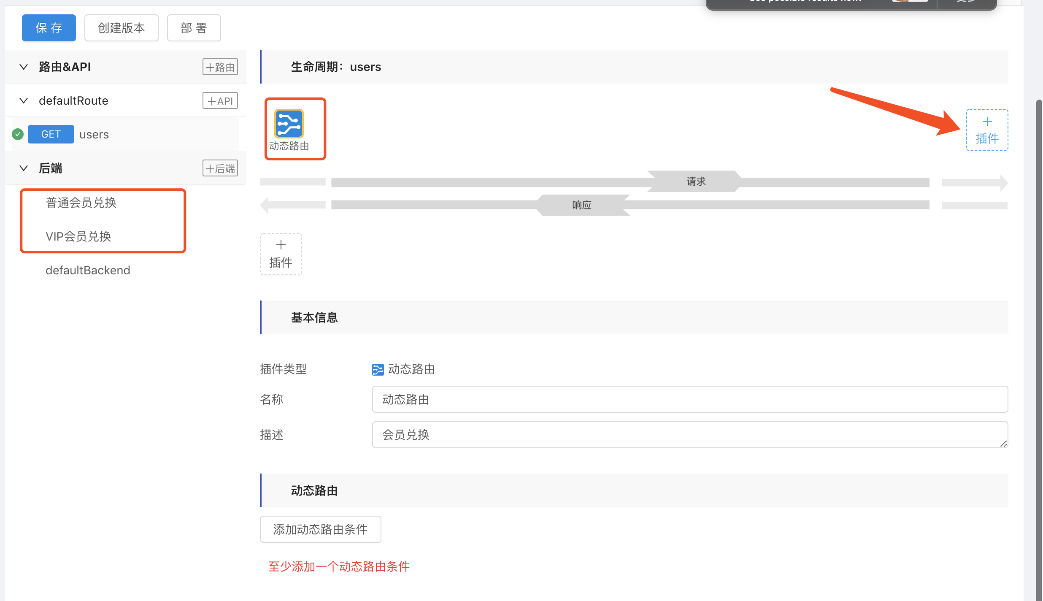
Task: Select the GET users API item
Action: coord(94,135)
